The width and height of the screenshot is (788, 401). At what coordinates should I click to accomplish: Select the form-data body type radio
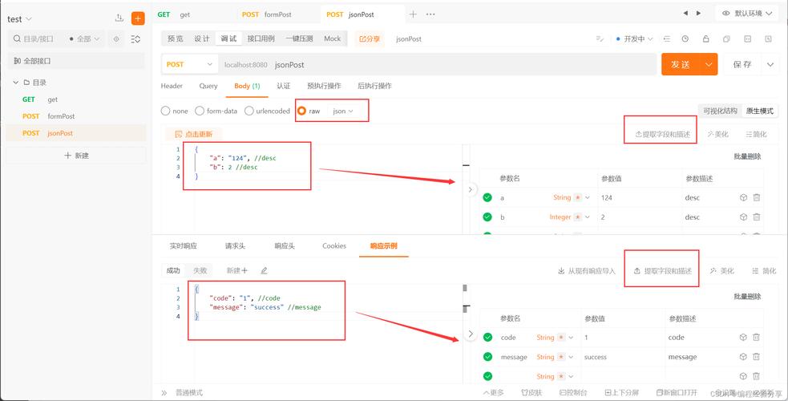(200, 111)
